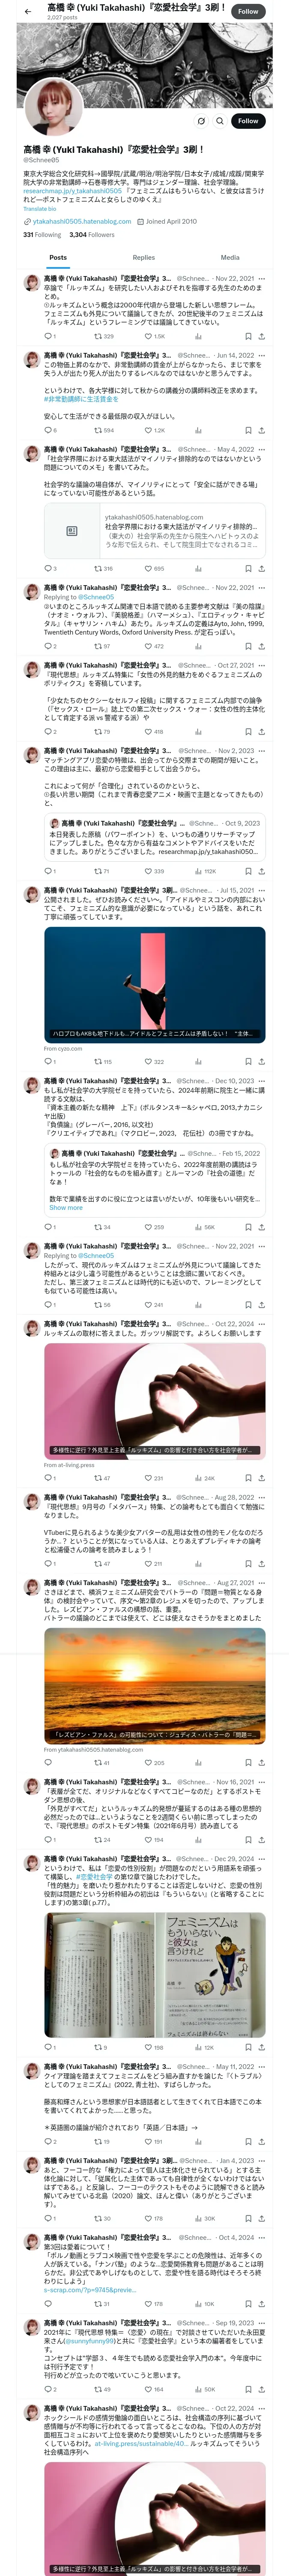This screenshot has width=289, height=2576.
Task: Repost the first post with 329 reposts
Action: coord(104,337)
